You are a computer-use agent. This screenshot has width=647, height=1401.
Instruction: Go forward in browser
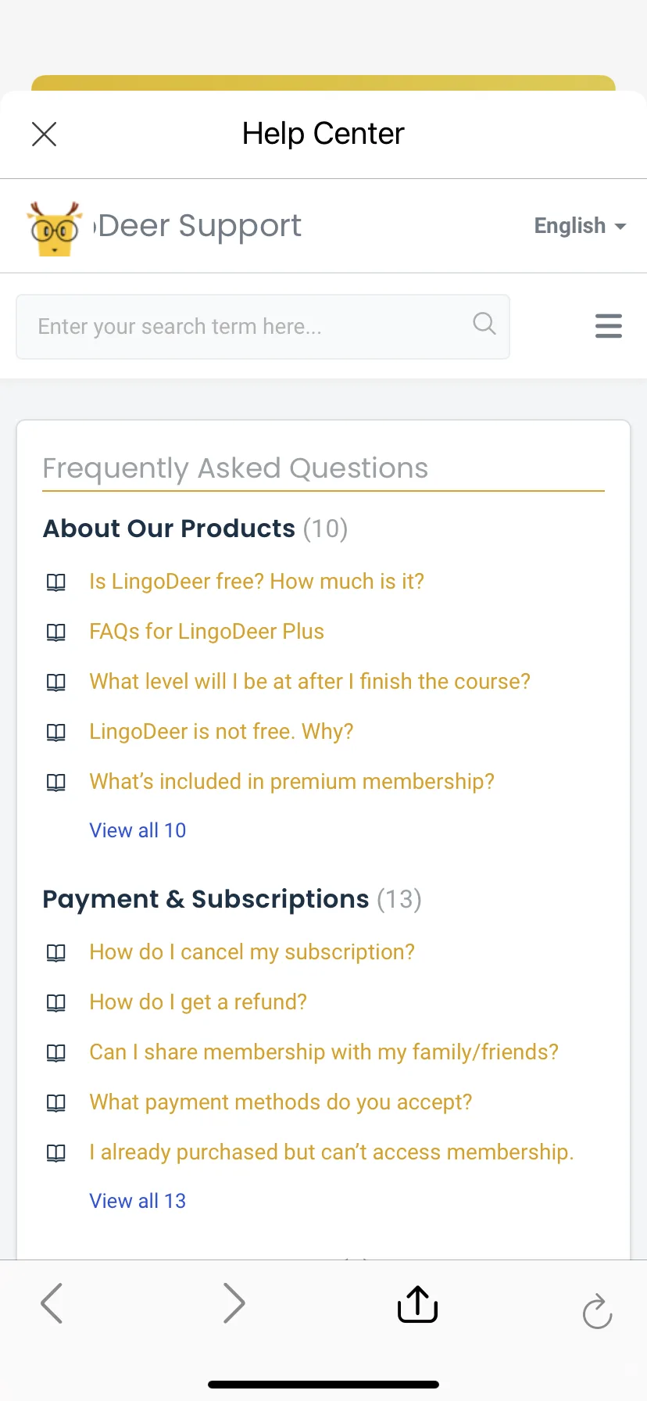[234, 1303]
